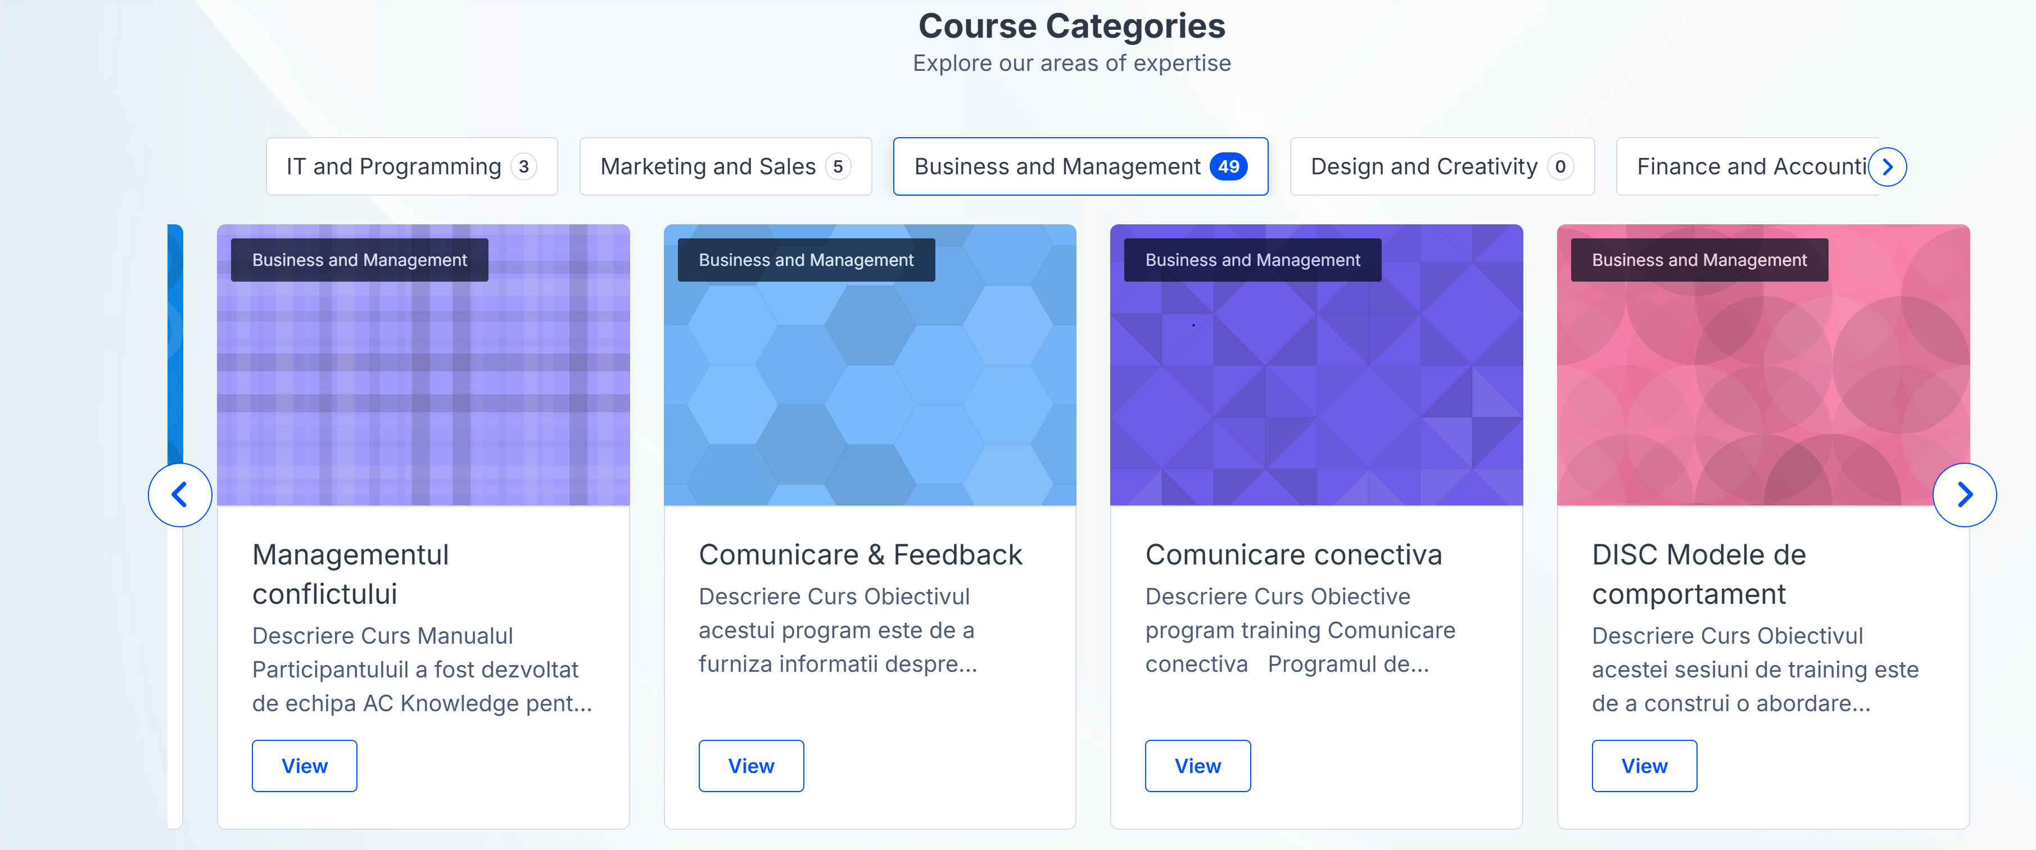View the Managementul conflictului course
This screenshot has width=2036, height=850.
(x=304, y=766)
